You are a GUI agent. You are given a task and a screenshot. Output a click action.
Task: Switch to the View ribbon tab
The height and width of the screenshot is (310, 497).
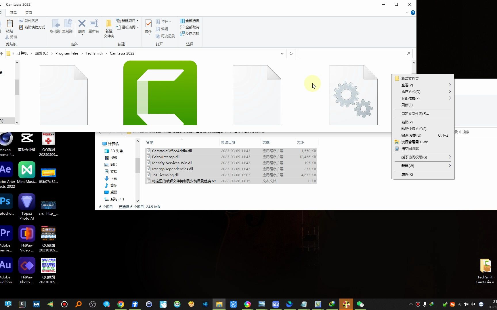pos(29,13)
